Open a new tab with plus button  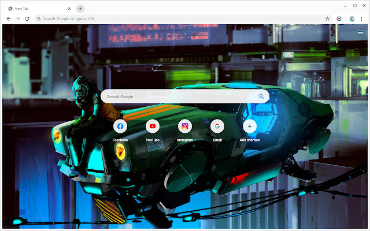(80, 9)
